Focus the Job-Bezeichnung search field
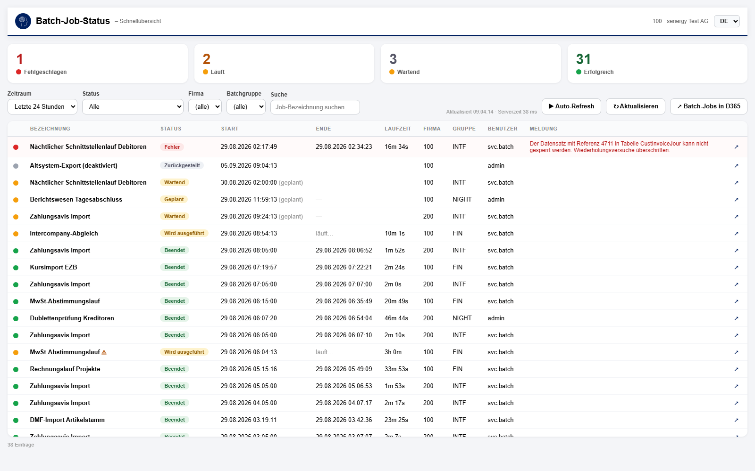 315,107
